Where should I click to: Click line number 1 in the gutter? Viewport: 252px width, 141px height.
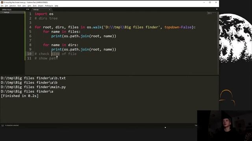tap(30, 14)
